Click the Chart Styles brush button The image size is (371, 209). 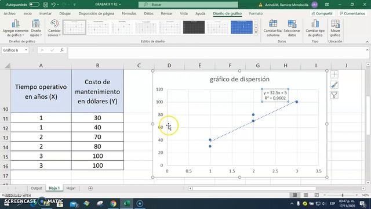coord(334,85)
